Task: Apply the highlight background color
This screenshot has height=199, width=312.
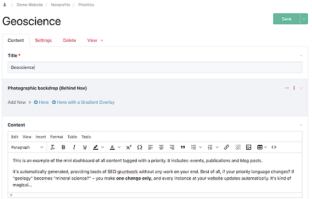Action: pos(96,147)
